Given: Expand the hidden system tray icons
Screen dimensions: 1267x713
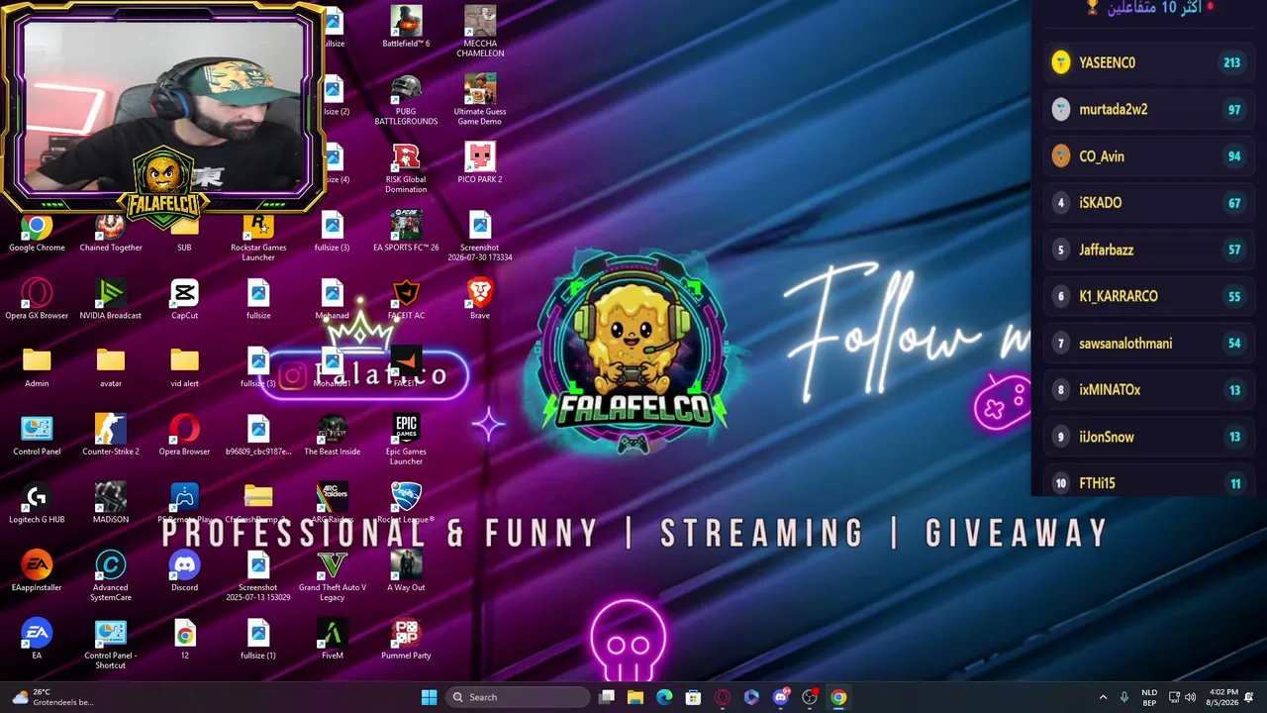Looking at the screenshot, I should pyautogui.click(x=1103, y=697).
